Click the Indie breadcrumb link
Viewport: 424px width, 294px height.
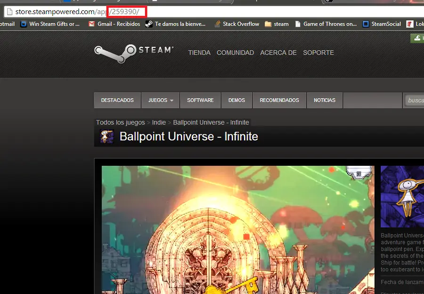point(159,122)
